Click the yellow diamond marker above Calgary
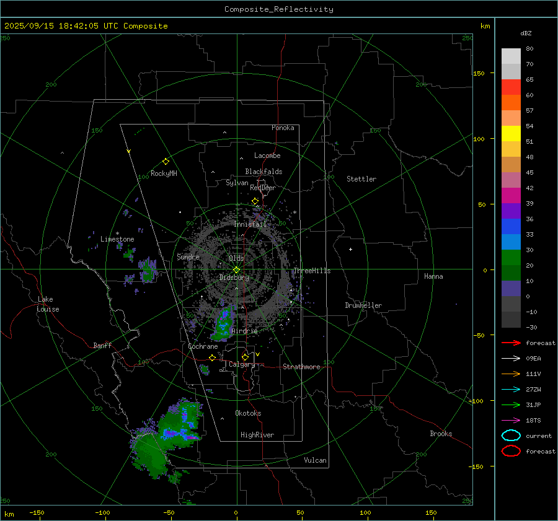This screenshot has width=558, height=521. pyautogui.click(x=245, y=357)
